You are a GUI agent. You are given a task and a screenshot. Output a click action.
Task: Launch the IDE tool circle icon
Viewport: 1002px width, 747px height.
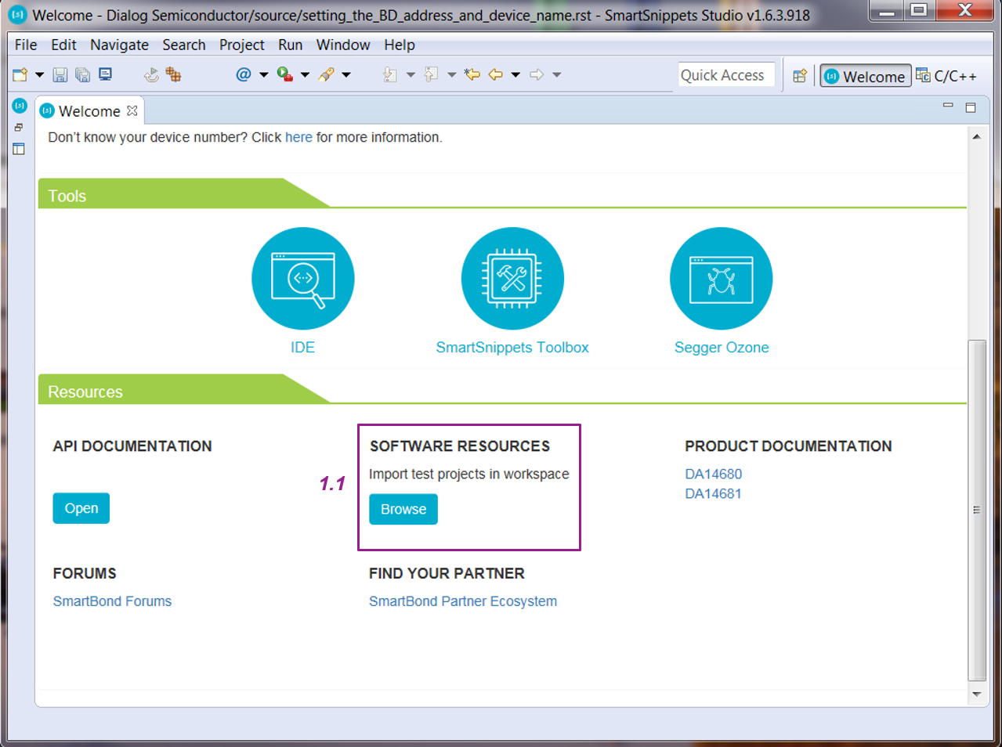click(x=302, y=278)
